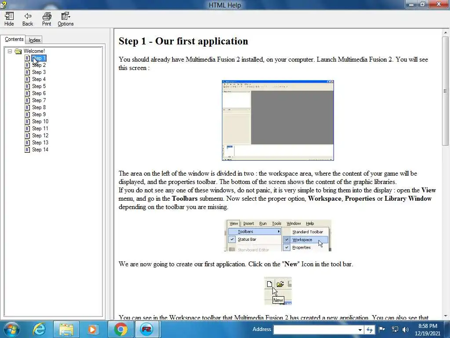Open Step 1 in contents tree
The width and height of the screenshot is (450, 338).
tap(39, 58)
